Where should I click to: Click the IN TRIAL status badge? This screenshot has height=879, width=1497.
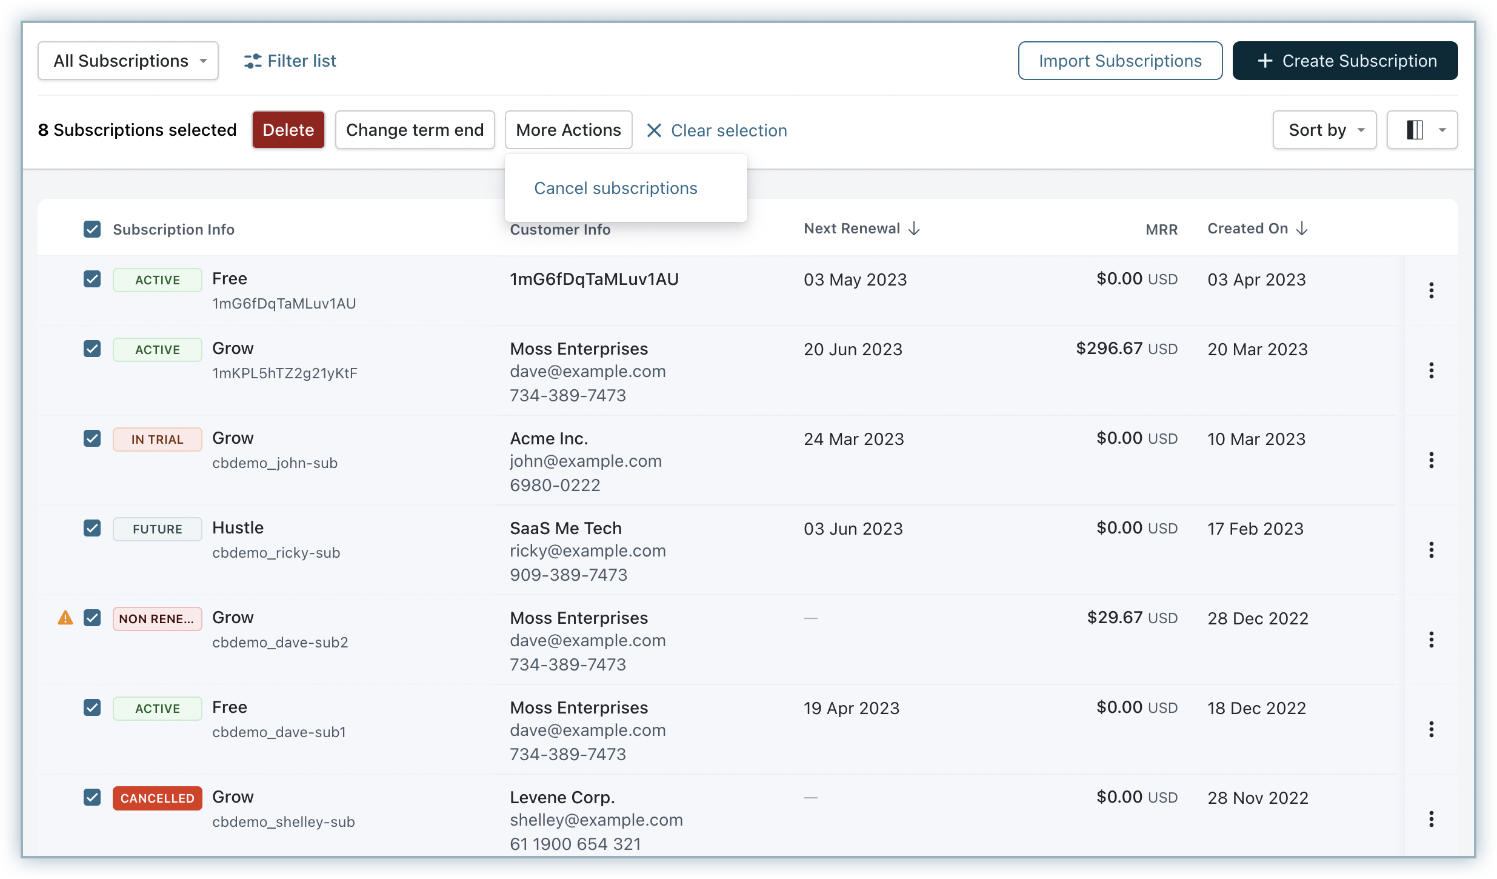point(158,439)
